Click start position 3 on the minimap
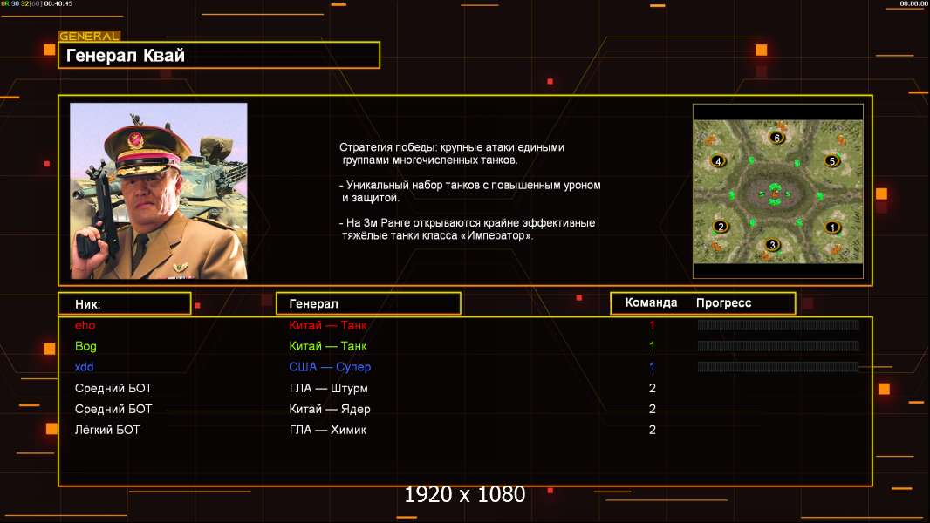This screenshot has height=523, width=930. (x=771, y=245)
